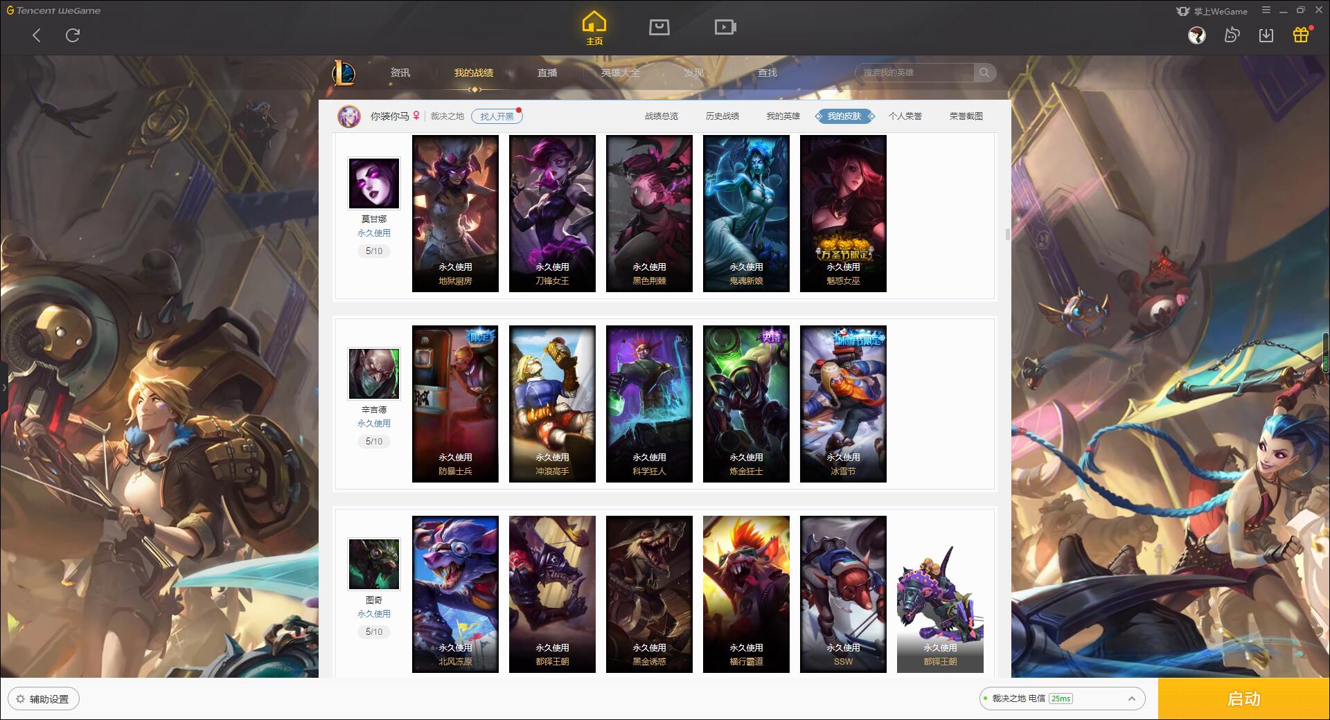Open the 资讯 tab
This screenshot has height=720, width=1330.
click(400, 73)
